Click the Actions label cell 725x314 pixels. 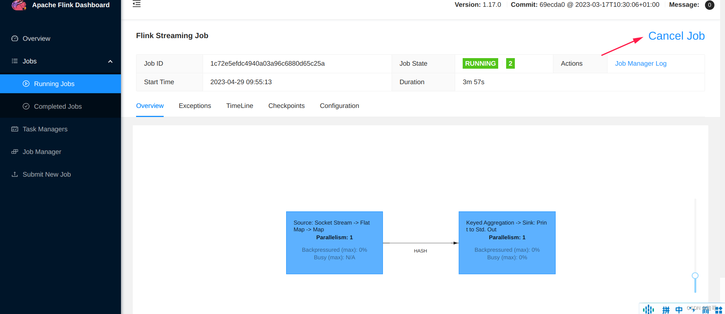click(580, 63)
